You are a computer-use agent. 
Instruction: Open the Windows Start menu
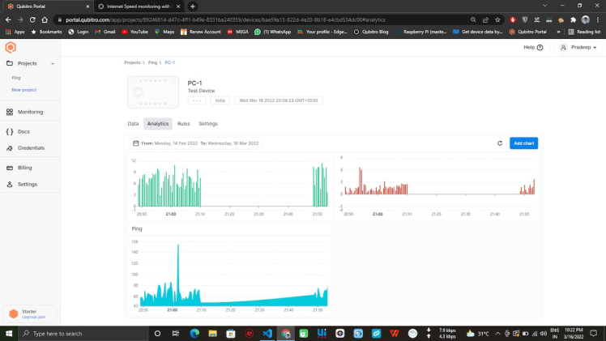(9, 333)
